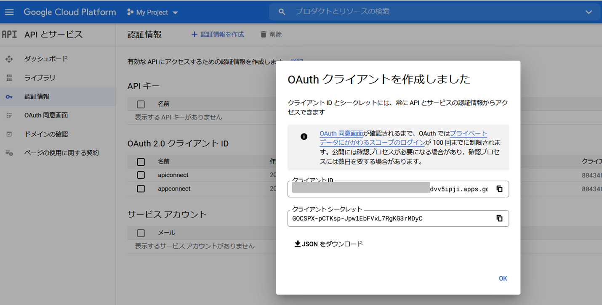Click the API logo icon in sidebar
Screen dimensions: 602x305
click(x=9, y=34)
